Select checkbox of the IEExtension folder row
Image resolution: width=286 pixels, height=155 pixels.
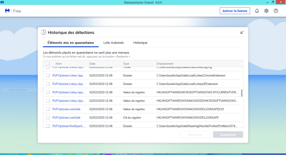[48, 84]
